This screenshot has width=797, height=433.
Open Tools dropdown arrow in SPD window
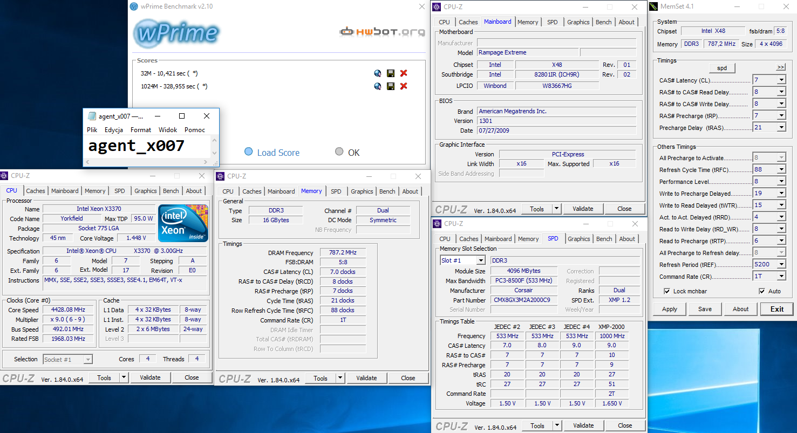(x=557, y=425)
